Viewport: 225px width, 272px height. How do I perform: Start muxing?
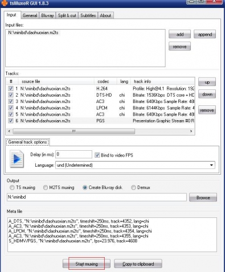87,264
